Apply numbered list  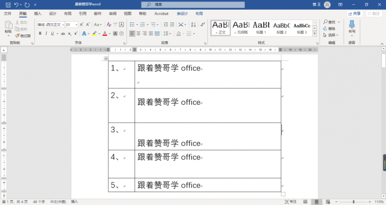click(x=143, y=25)
